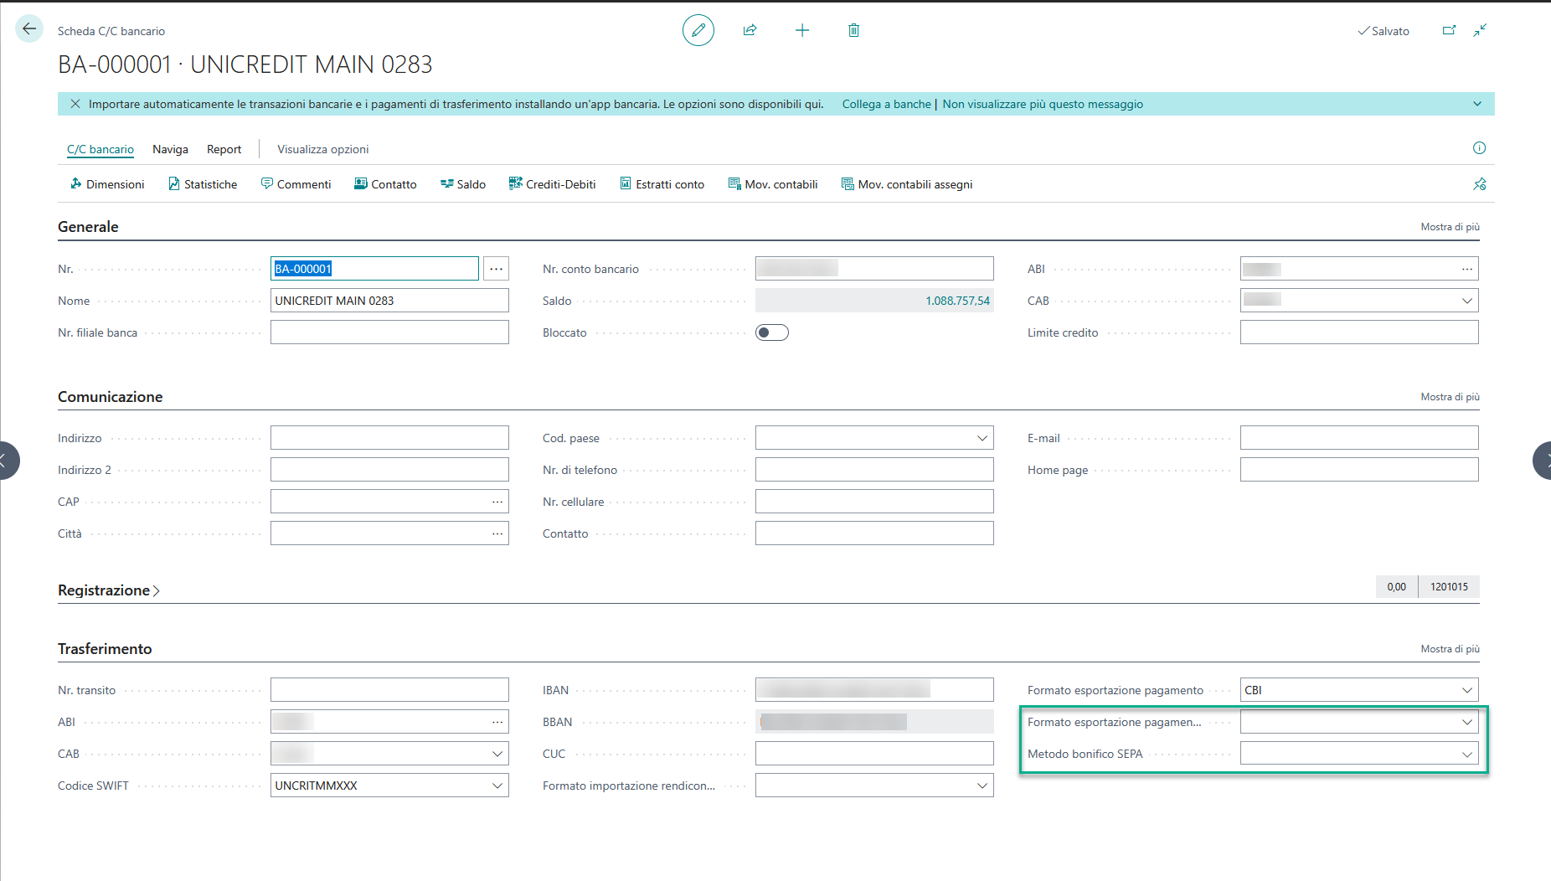The width and height of the screenshot is (1551, 881).
Task: Open Codice SWIFT dropdown
Action: point(497,786)
